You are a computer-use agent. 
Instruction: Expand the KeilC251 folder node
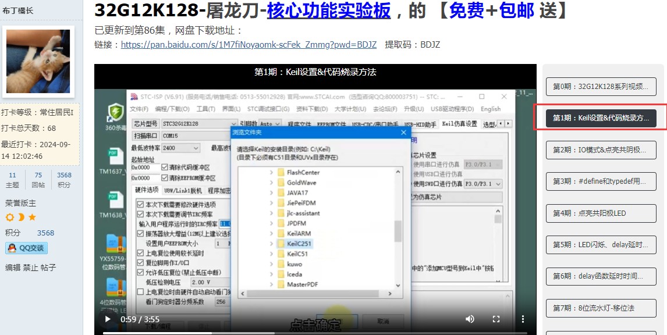click(x=271, y=244)
